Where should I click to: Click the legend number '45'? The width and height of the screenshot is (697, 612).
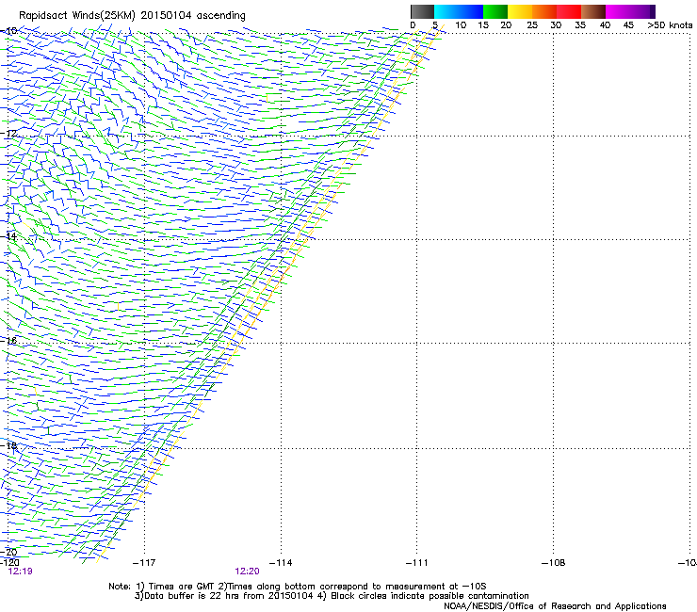pyautogui.click(x=628, y=24)
